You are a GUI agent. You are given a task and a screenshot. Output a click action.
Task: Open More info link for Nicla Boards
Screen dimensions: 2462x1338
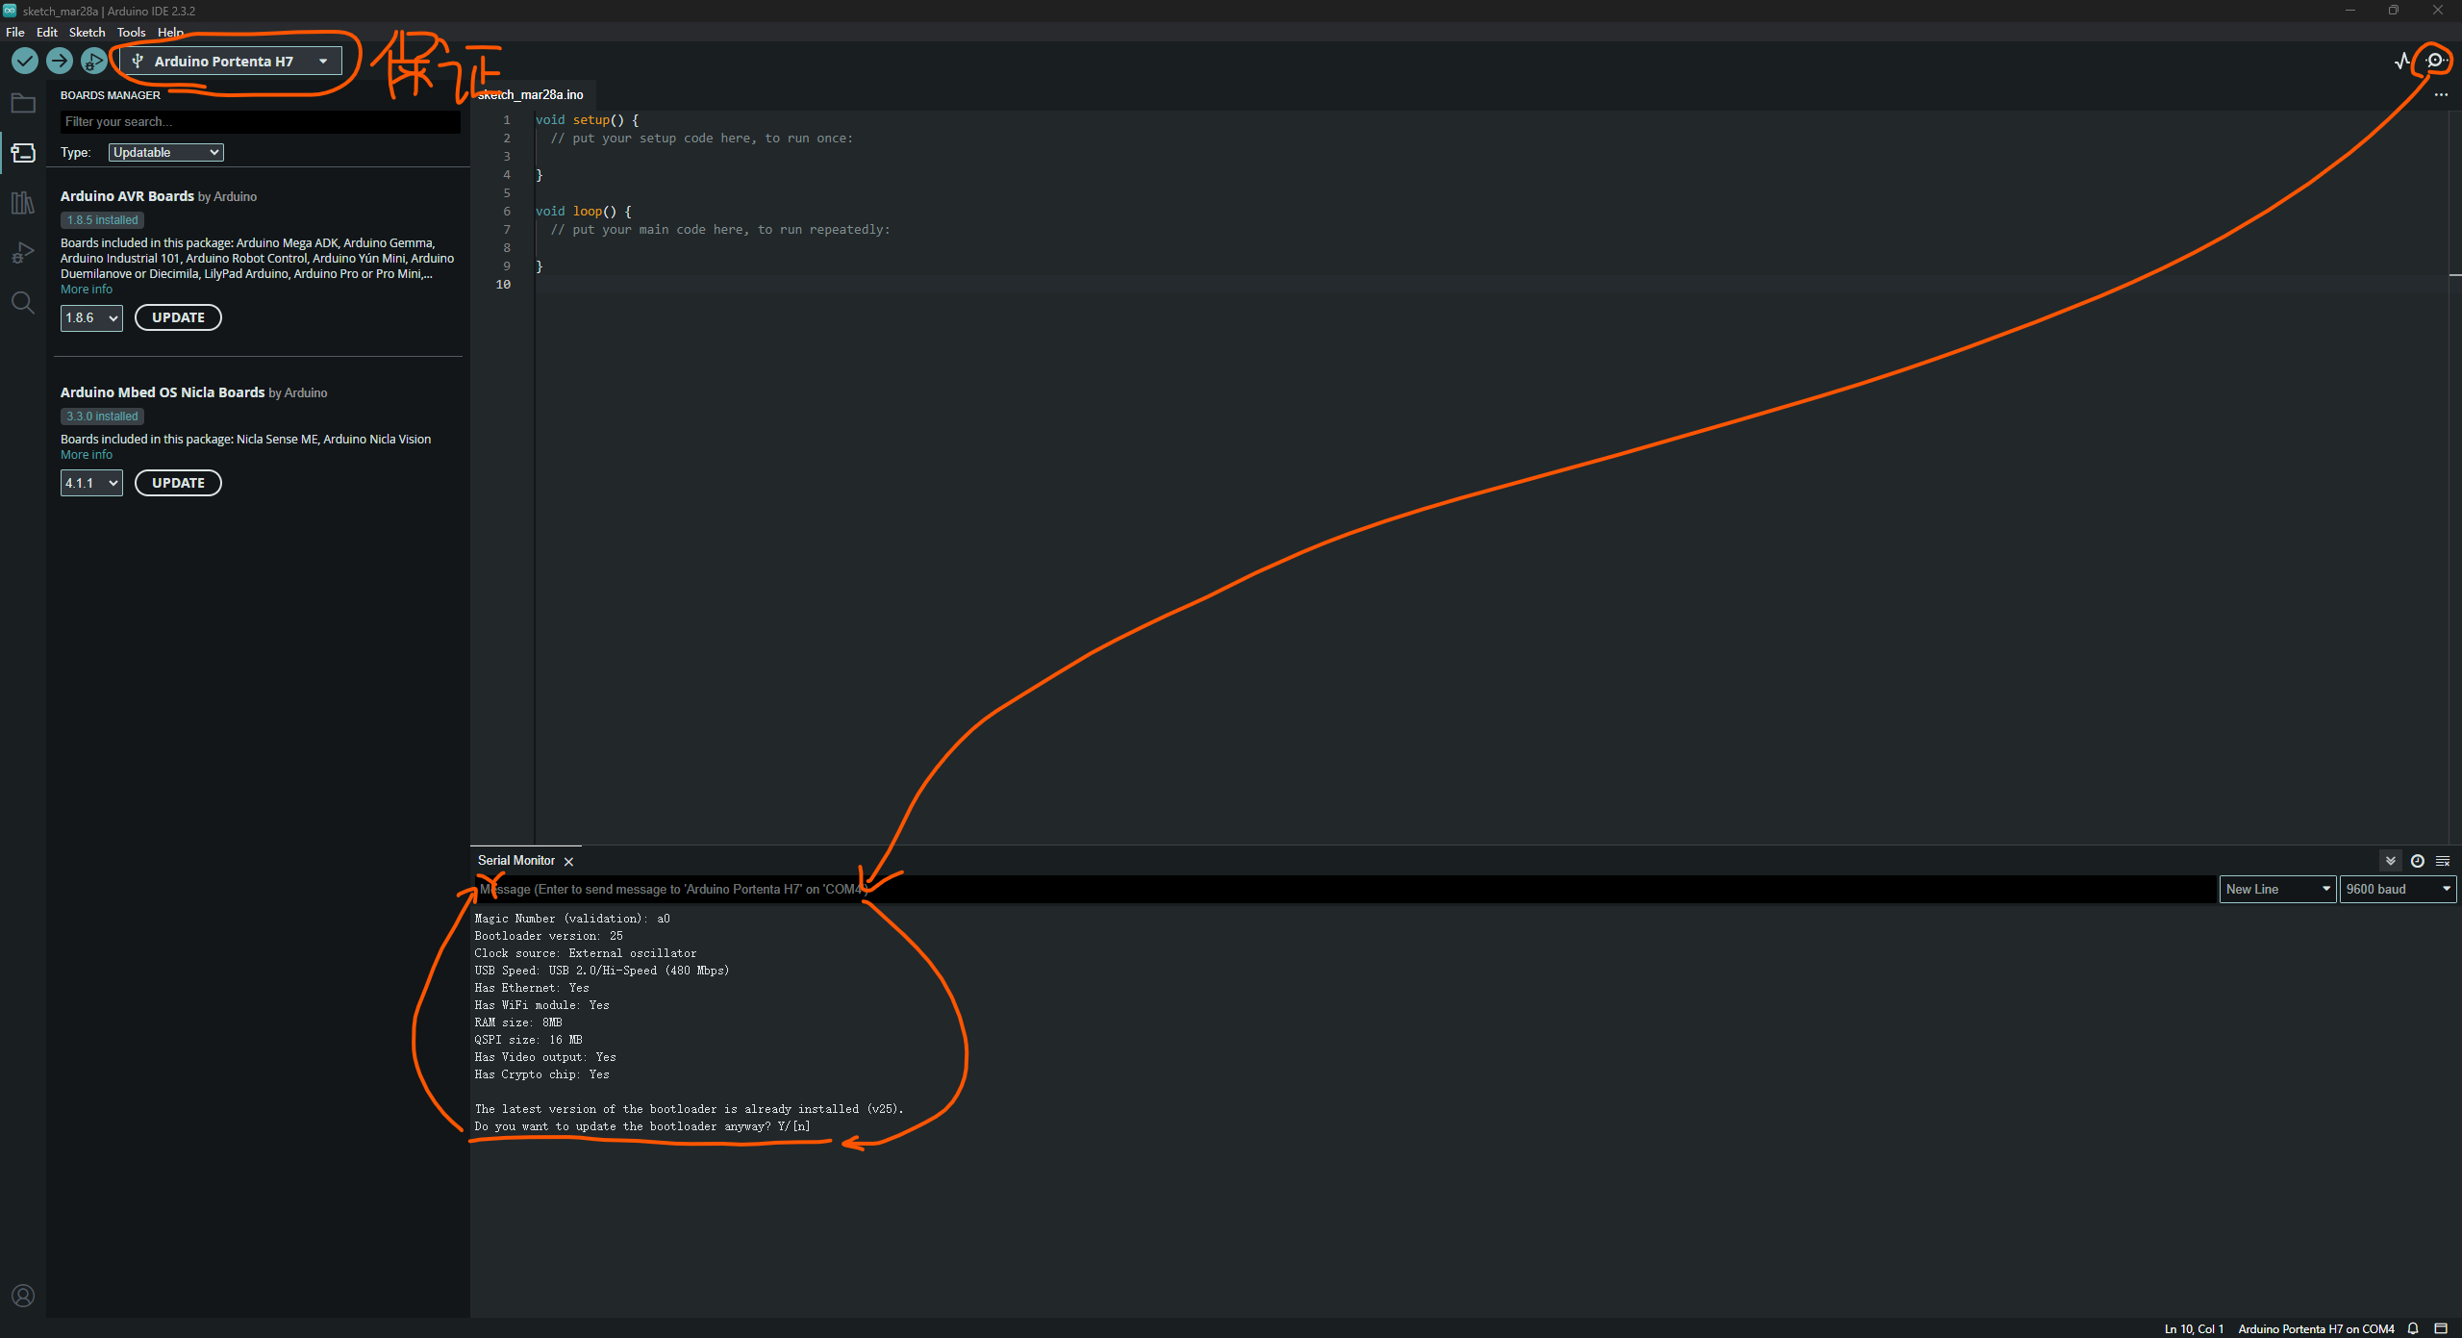tap(87, 455)
